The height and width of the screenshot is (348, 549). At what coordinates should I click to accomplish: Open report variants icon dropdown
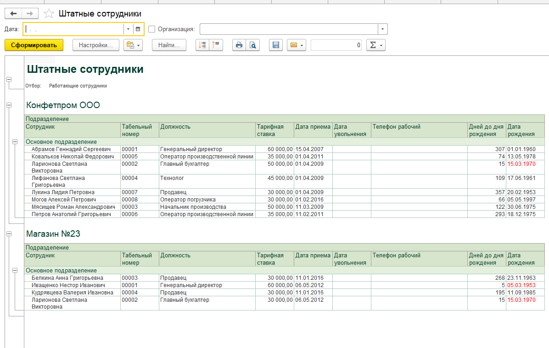(133, 45)
